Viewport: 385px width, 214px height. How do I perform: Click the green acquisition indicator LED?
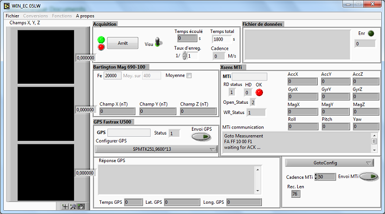(x=101, y=39)
